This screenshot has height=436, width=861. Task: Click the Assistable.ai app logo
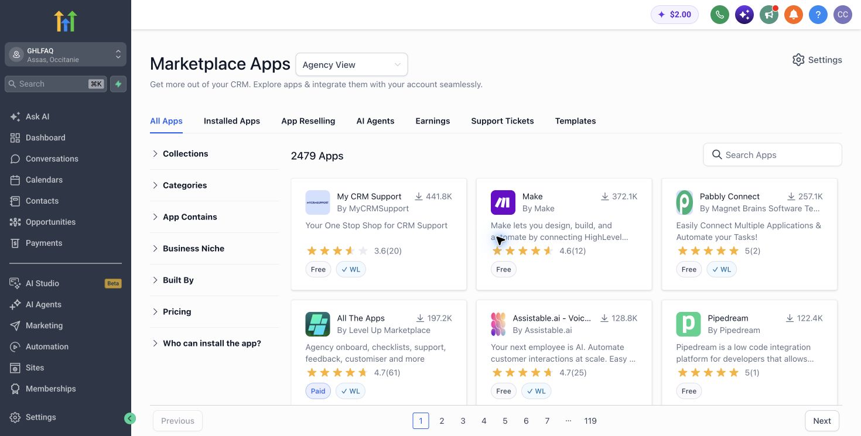pyautogui.click(x=498, y=324)
